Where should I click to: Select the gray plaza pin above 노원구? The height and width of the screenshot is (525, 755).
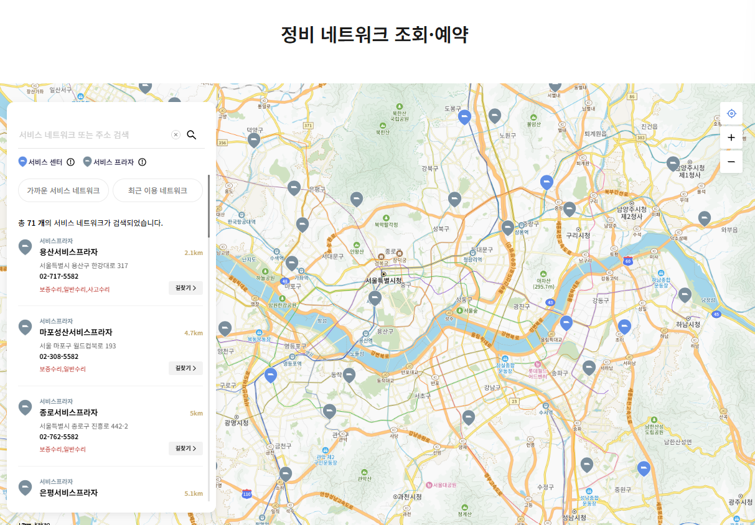point(494,116)
